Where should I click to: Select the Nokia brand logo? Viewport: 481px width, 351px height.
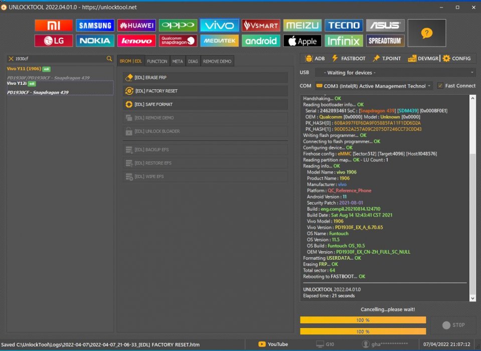[95, 41]
